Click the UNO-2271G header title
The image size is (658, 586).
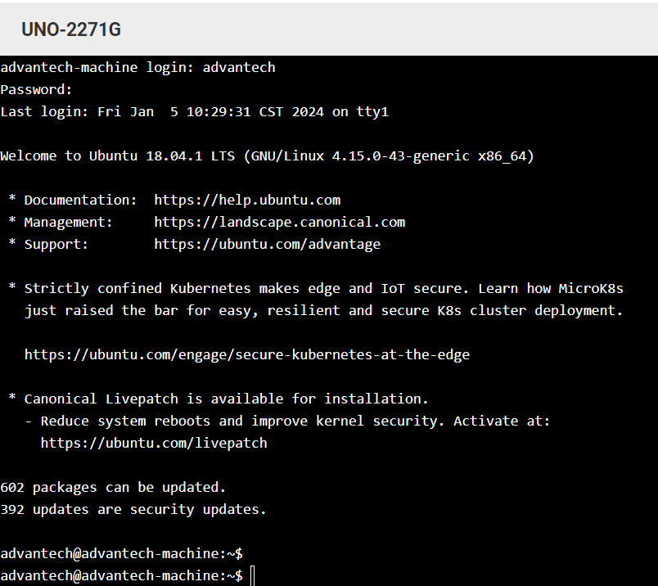point(71,30)
